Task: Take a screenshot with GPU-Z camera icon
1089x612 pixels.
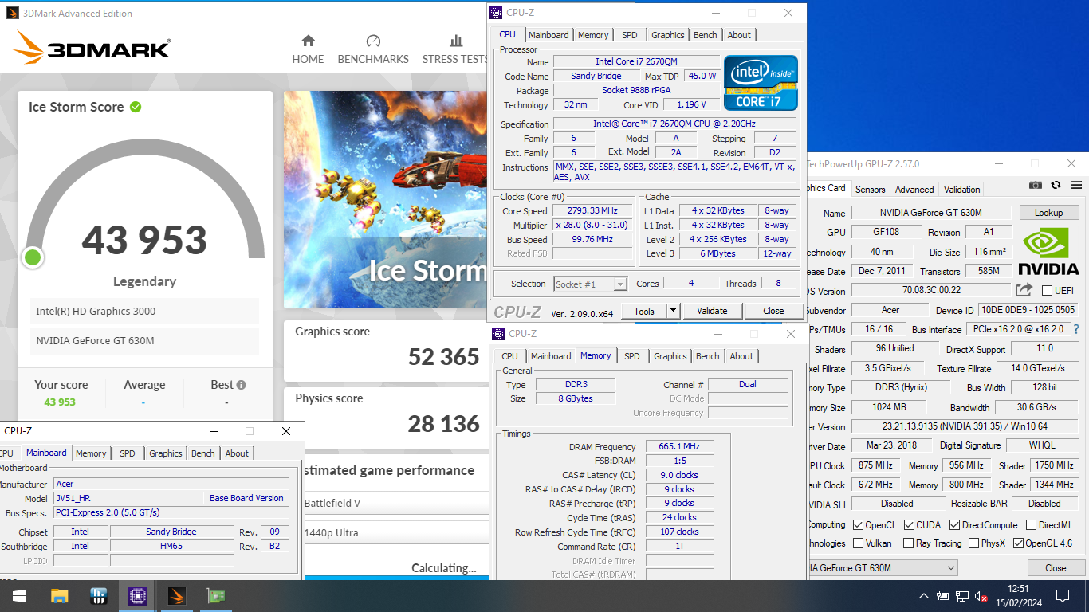Action: pos(1035,185)
